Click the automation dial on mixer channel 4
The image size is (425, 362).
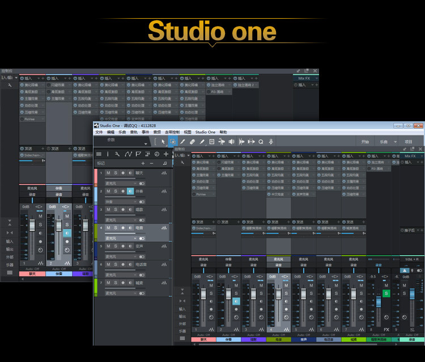(x=286, y=317)
